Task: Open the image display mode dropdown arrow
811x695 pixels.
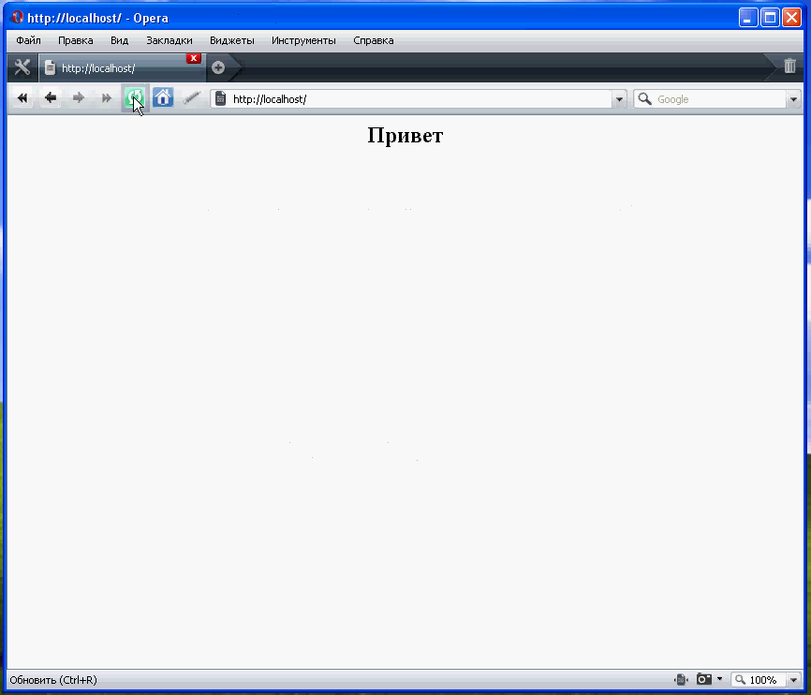Action: [x=719, y=679]
